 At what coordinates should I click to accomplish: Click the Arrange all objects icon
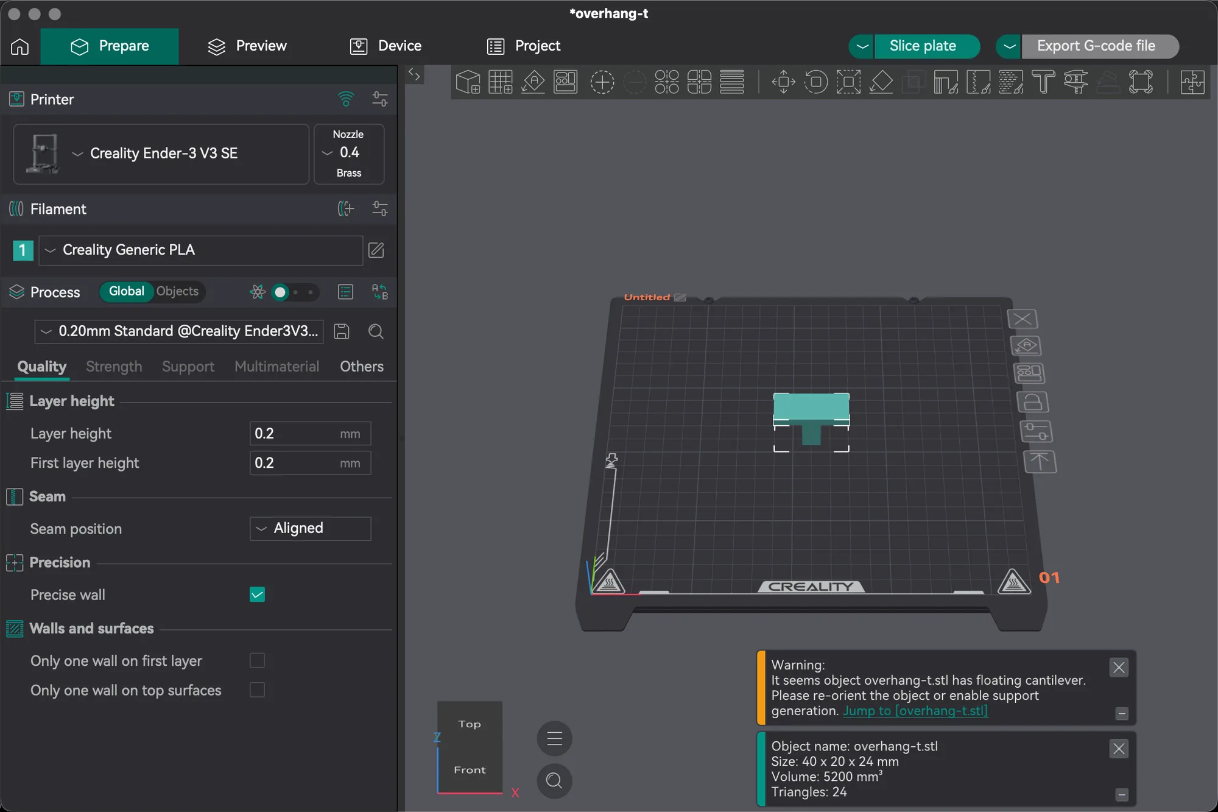[x=565, y=82]
